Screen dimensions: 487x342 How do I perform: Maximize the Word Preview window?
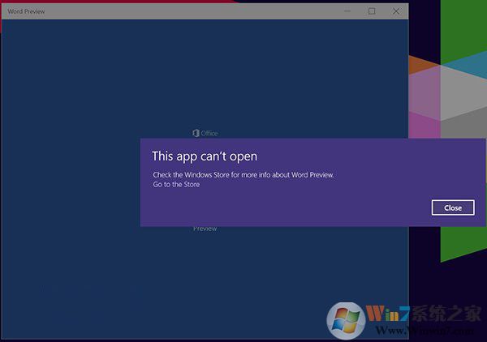[372, 11]
